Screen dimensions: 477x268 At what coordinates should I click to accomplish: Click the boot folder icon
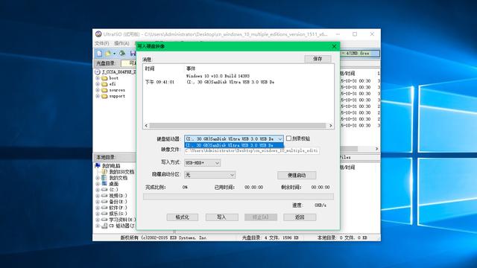tap(104, 78)
